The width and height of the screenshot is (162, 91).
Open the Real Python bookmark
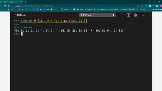(x=113, y=9)
